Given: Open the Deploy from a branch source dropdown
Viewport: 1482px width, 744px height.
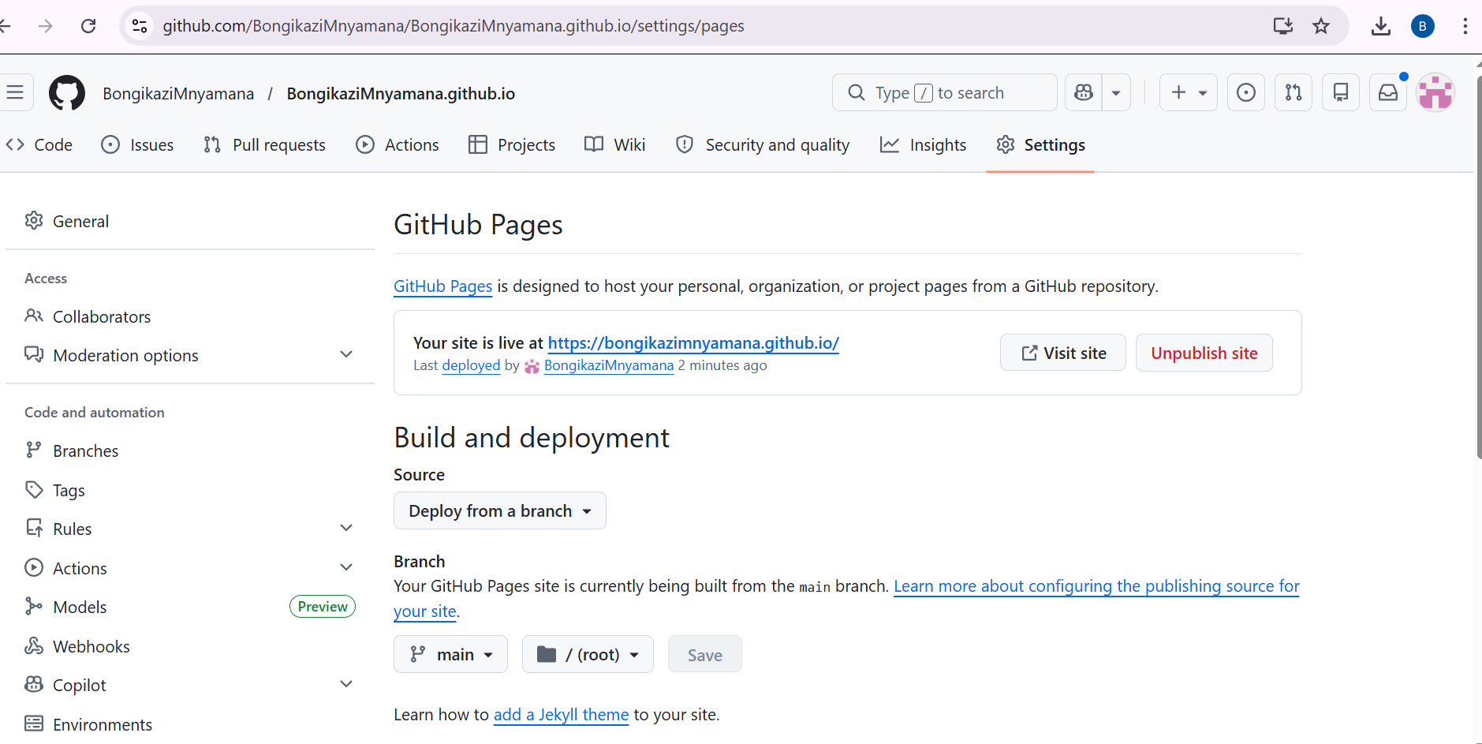Looking at the screenshot, I should click(499, 510).
